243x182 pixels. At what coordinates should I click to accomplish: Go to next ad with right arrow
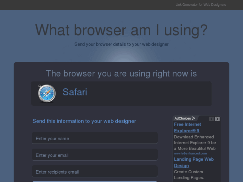pos(217,119)
